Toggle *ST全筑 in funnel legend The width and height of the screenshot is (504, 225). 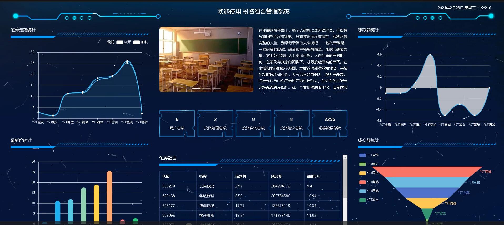pos(369,155)
